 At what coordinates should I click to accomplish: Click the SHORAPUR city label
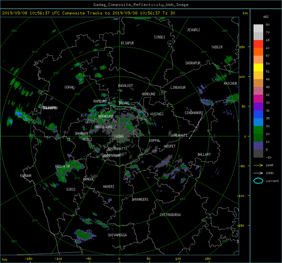(x=193, y=63)
